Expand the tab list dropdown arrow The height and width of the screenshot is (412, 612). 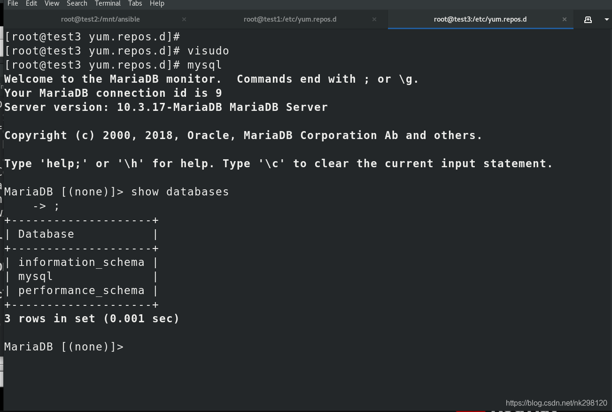tap(606, 19)
